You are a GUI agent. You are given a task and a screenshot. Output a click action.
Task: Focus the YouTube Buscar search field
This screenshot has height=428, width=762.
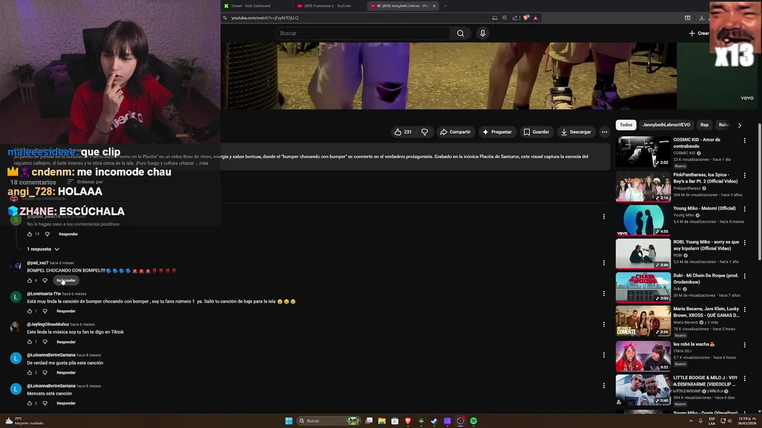(x=362, y=33)
